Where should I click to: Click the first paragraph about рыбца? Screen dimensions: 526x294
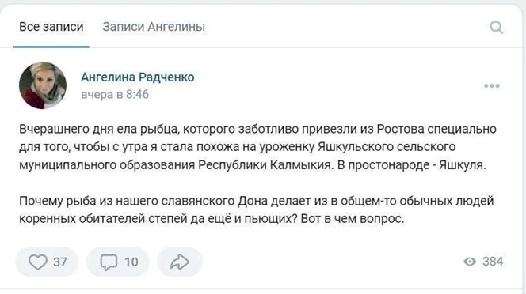[x=257, y=147]
